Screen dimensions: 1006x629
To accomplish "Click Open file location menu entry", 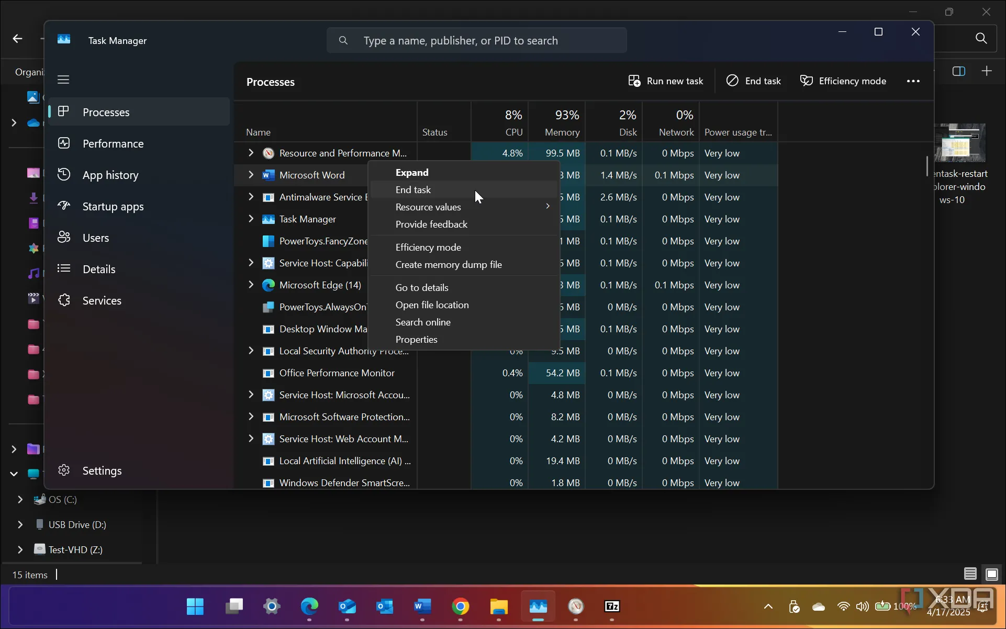I will (x=432, y=305).
